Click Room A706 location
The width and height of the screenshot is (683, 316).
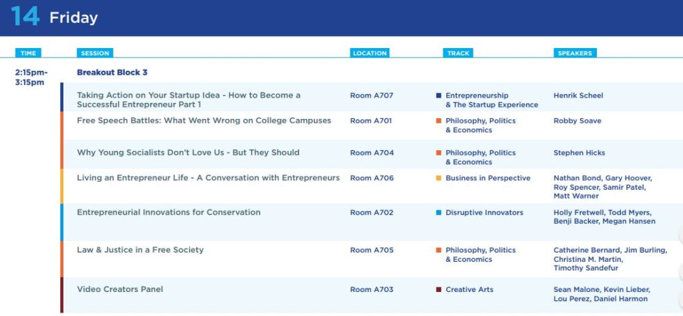coord(372,178)
